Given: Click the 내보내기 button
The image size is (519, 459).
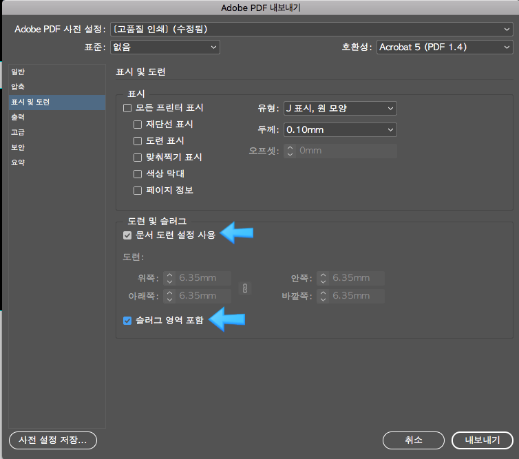Looking at the screenshot, I should [x=483, y=440].
